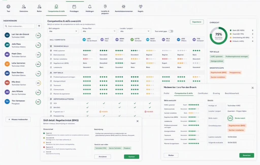Open the Niveau filter dropdown
Viewport: 260px width, 165px height.
click(x=99, y=31)
